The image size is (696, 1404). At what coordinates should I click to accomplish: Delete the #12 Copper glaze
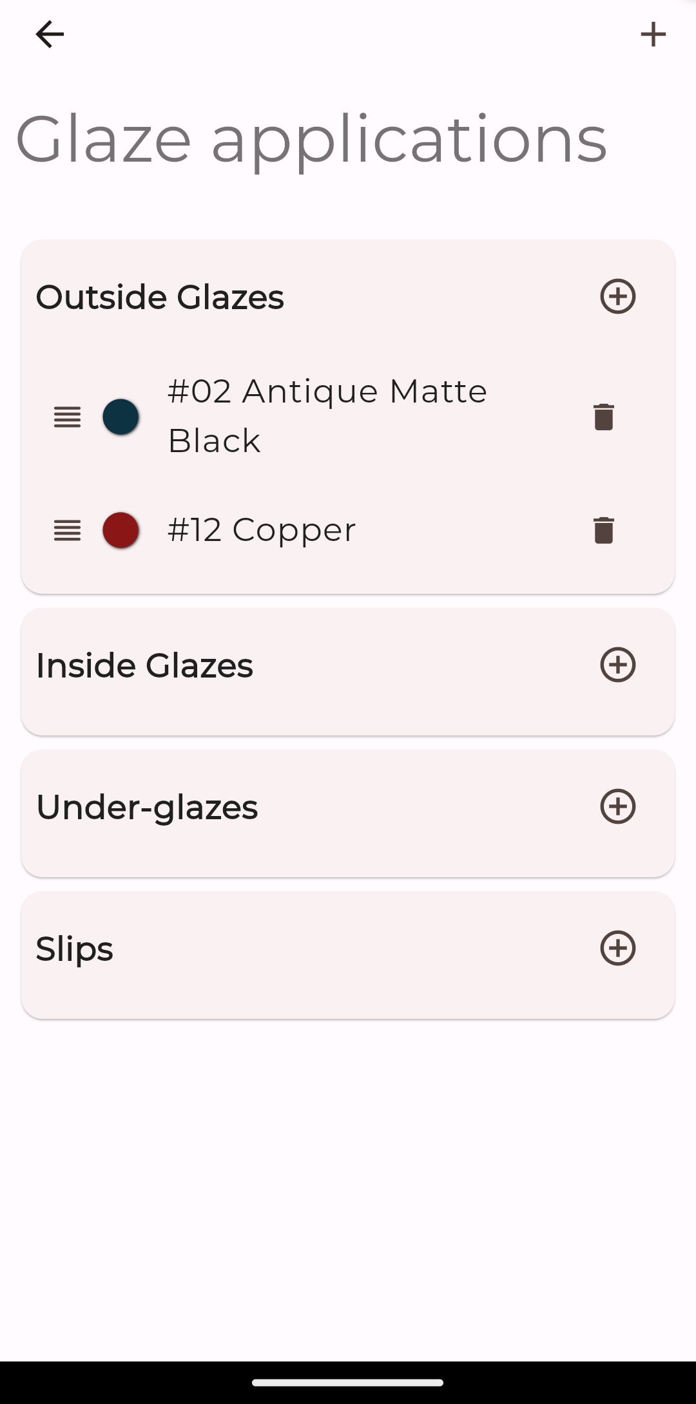(604, 530)
